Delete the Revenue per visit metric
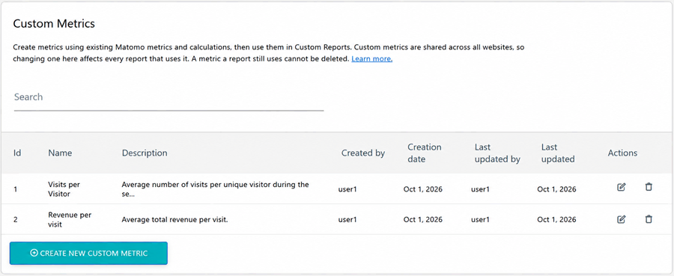 pos(649,219)
